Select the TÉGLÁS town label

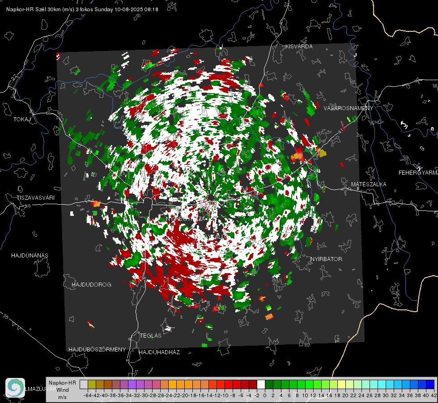point(151,336)
